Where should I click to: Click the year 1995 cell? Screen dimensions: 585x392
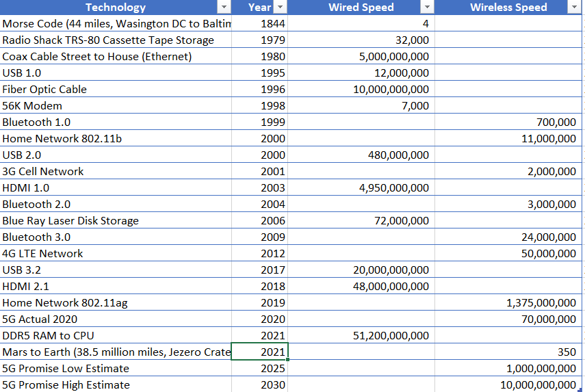(260, 73)
